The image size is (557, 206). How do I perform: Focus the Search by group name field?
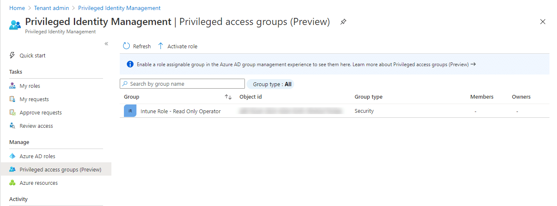182,84
